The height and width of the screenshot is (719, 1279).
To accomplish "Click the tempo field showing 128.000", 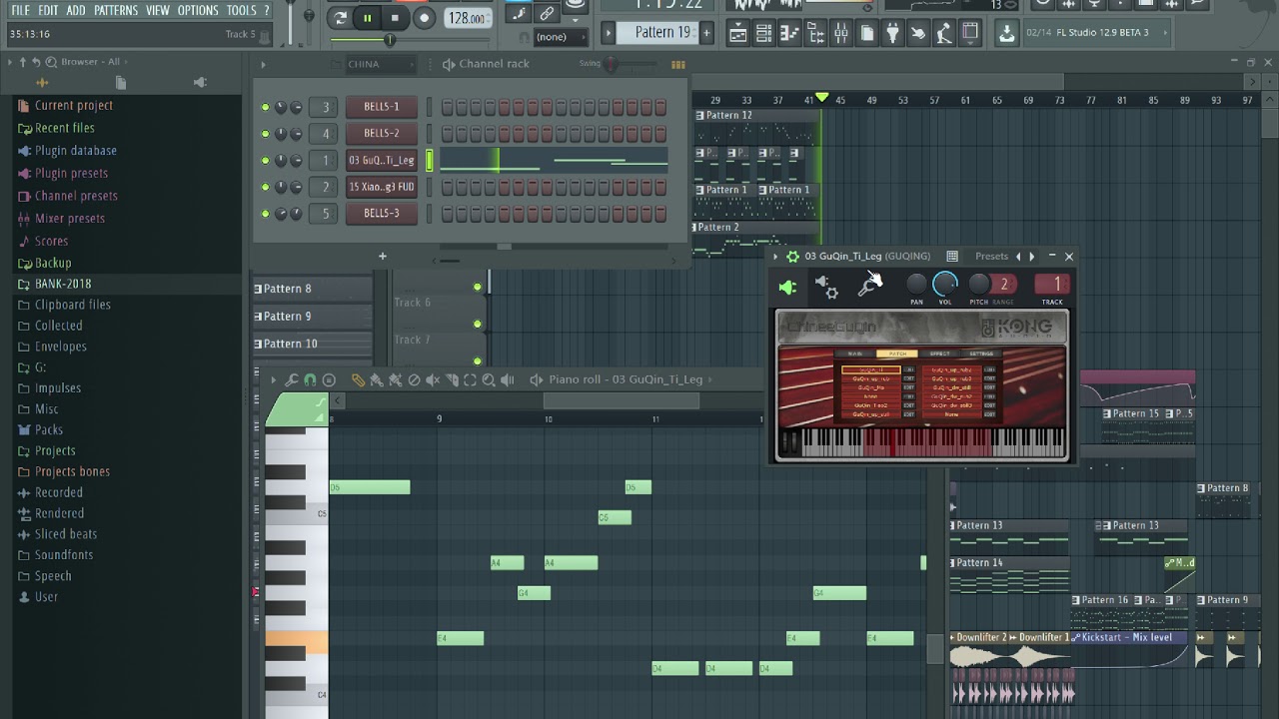I will pyautogui.click(x=468, y=18).
